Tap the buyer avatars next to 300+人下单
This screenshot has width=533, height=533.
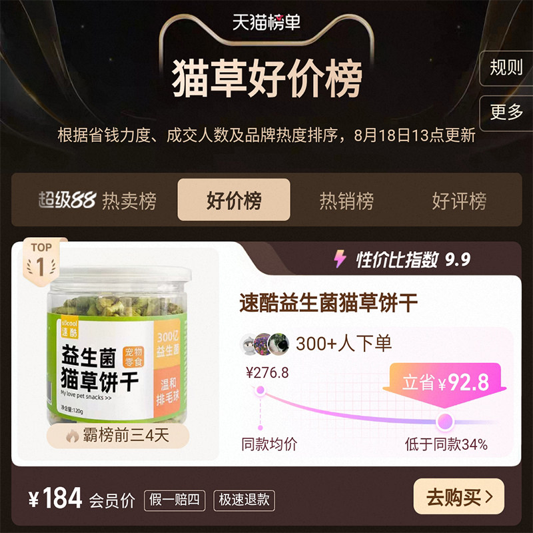(265, 344)
